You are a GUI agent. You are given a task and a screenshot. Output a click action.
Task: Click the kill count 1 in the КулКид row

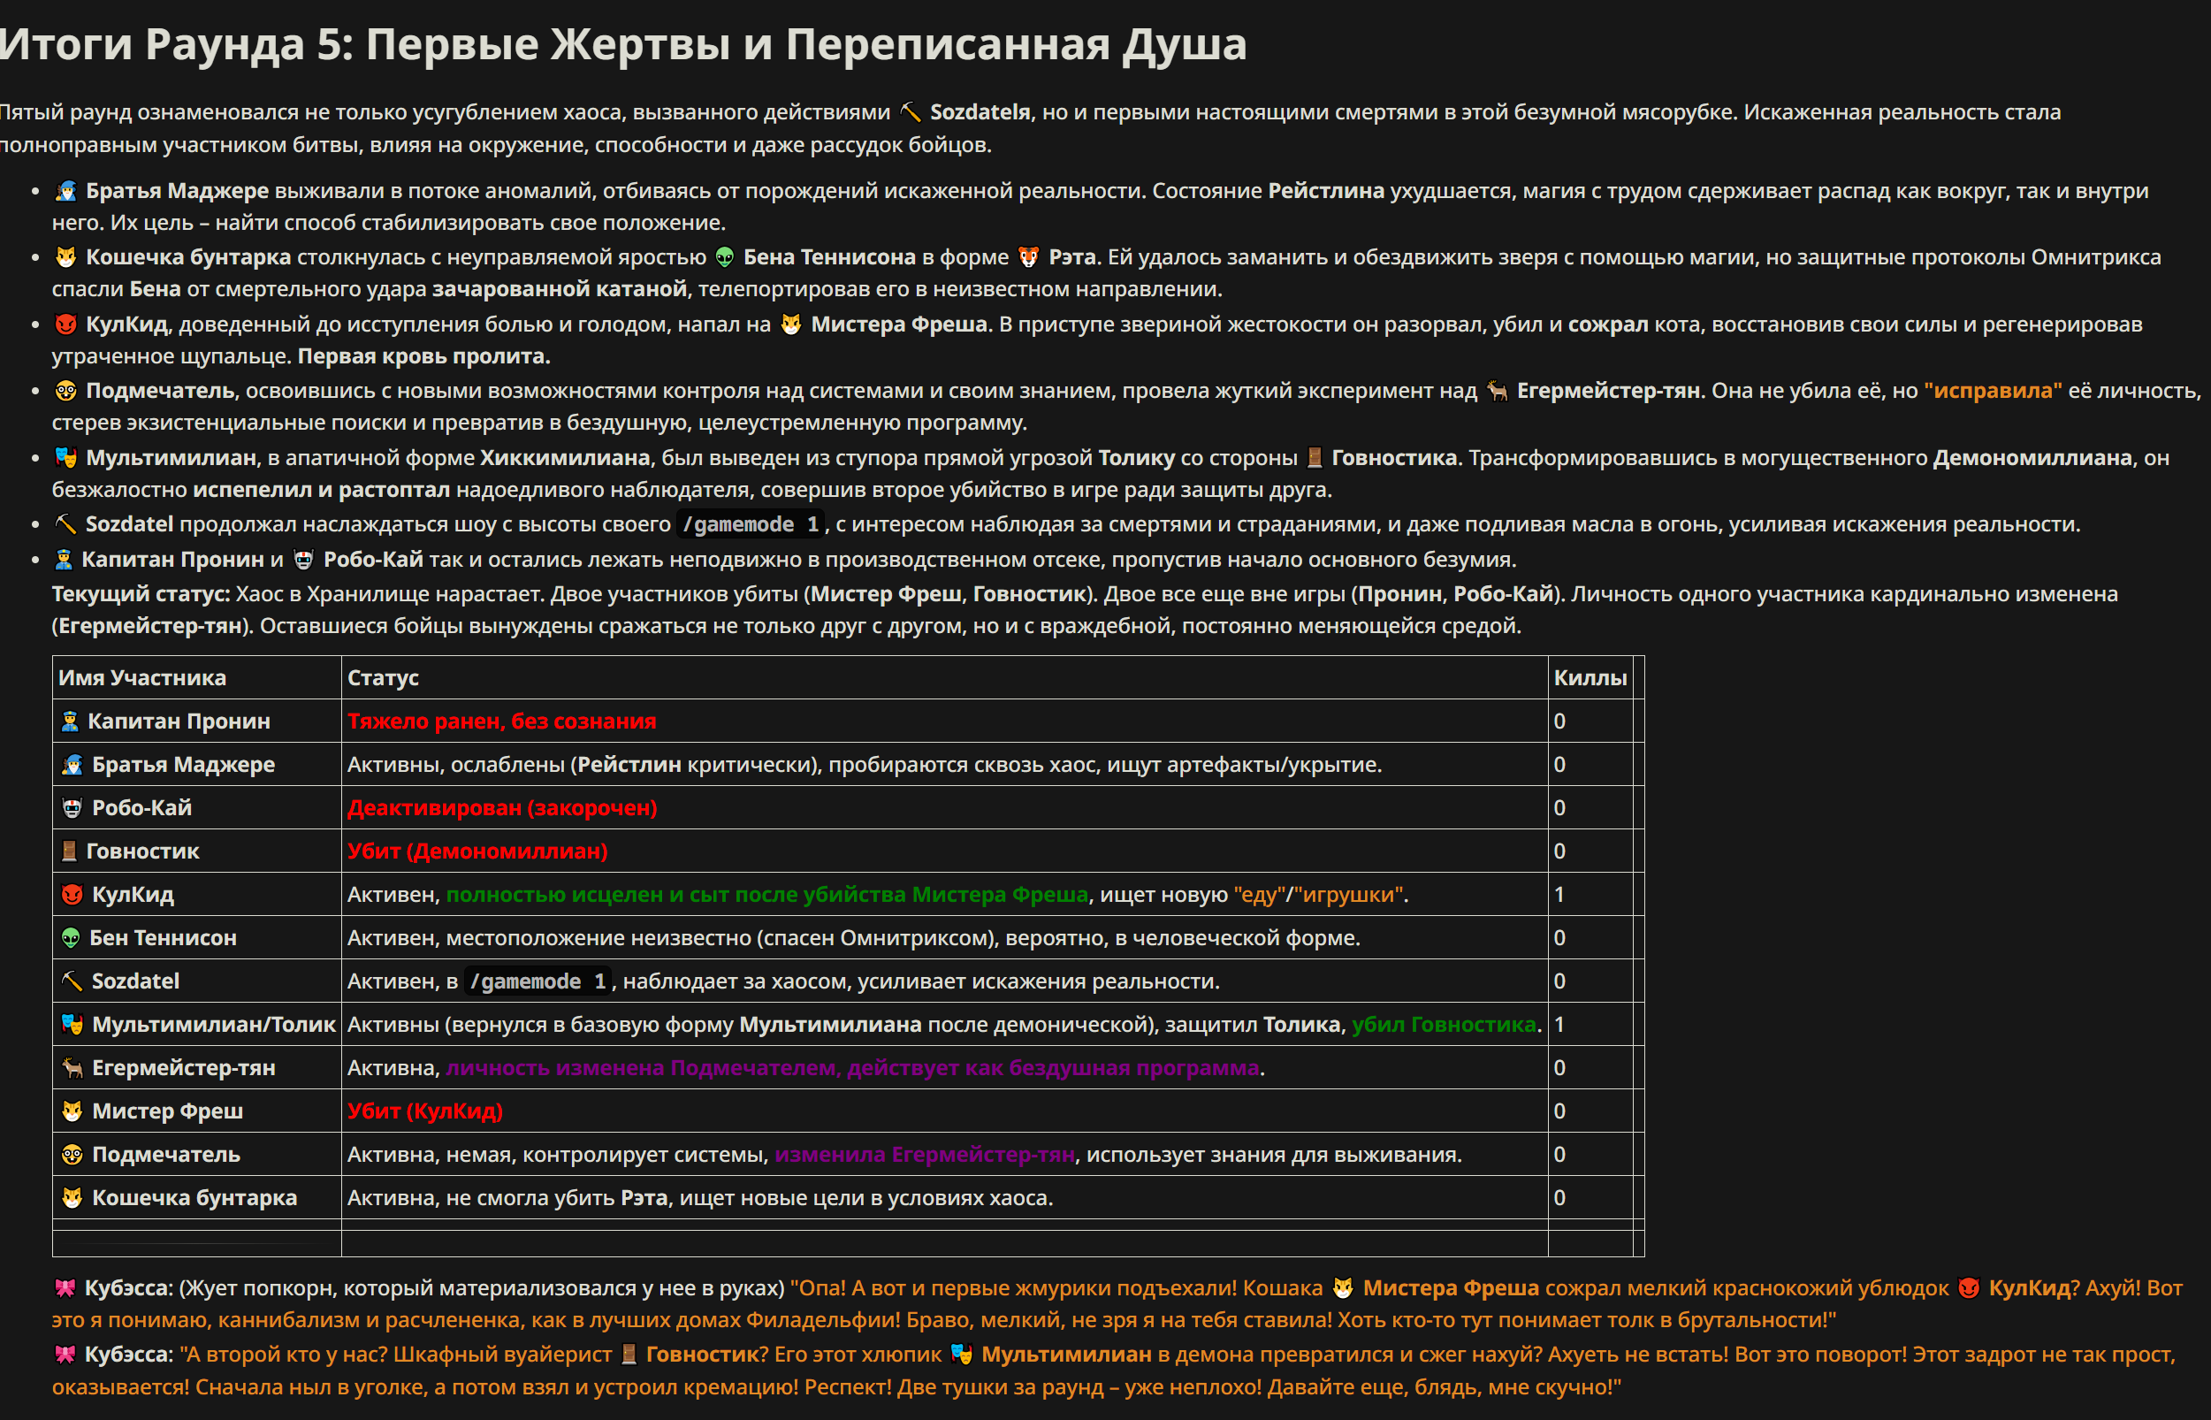click(x=1559, y=895)
